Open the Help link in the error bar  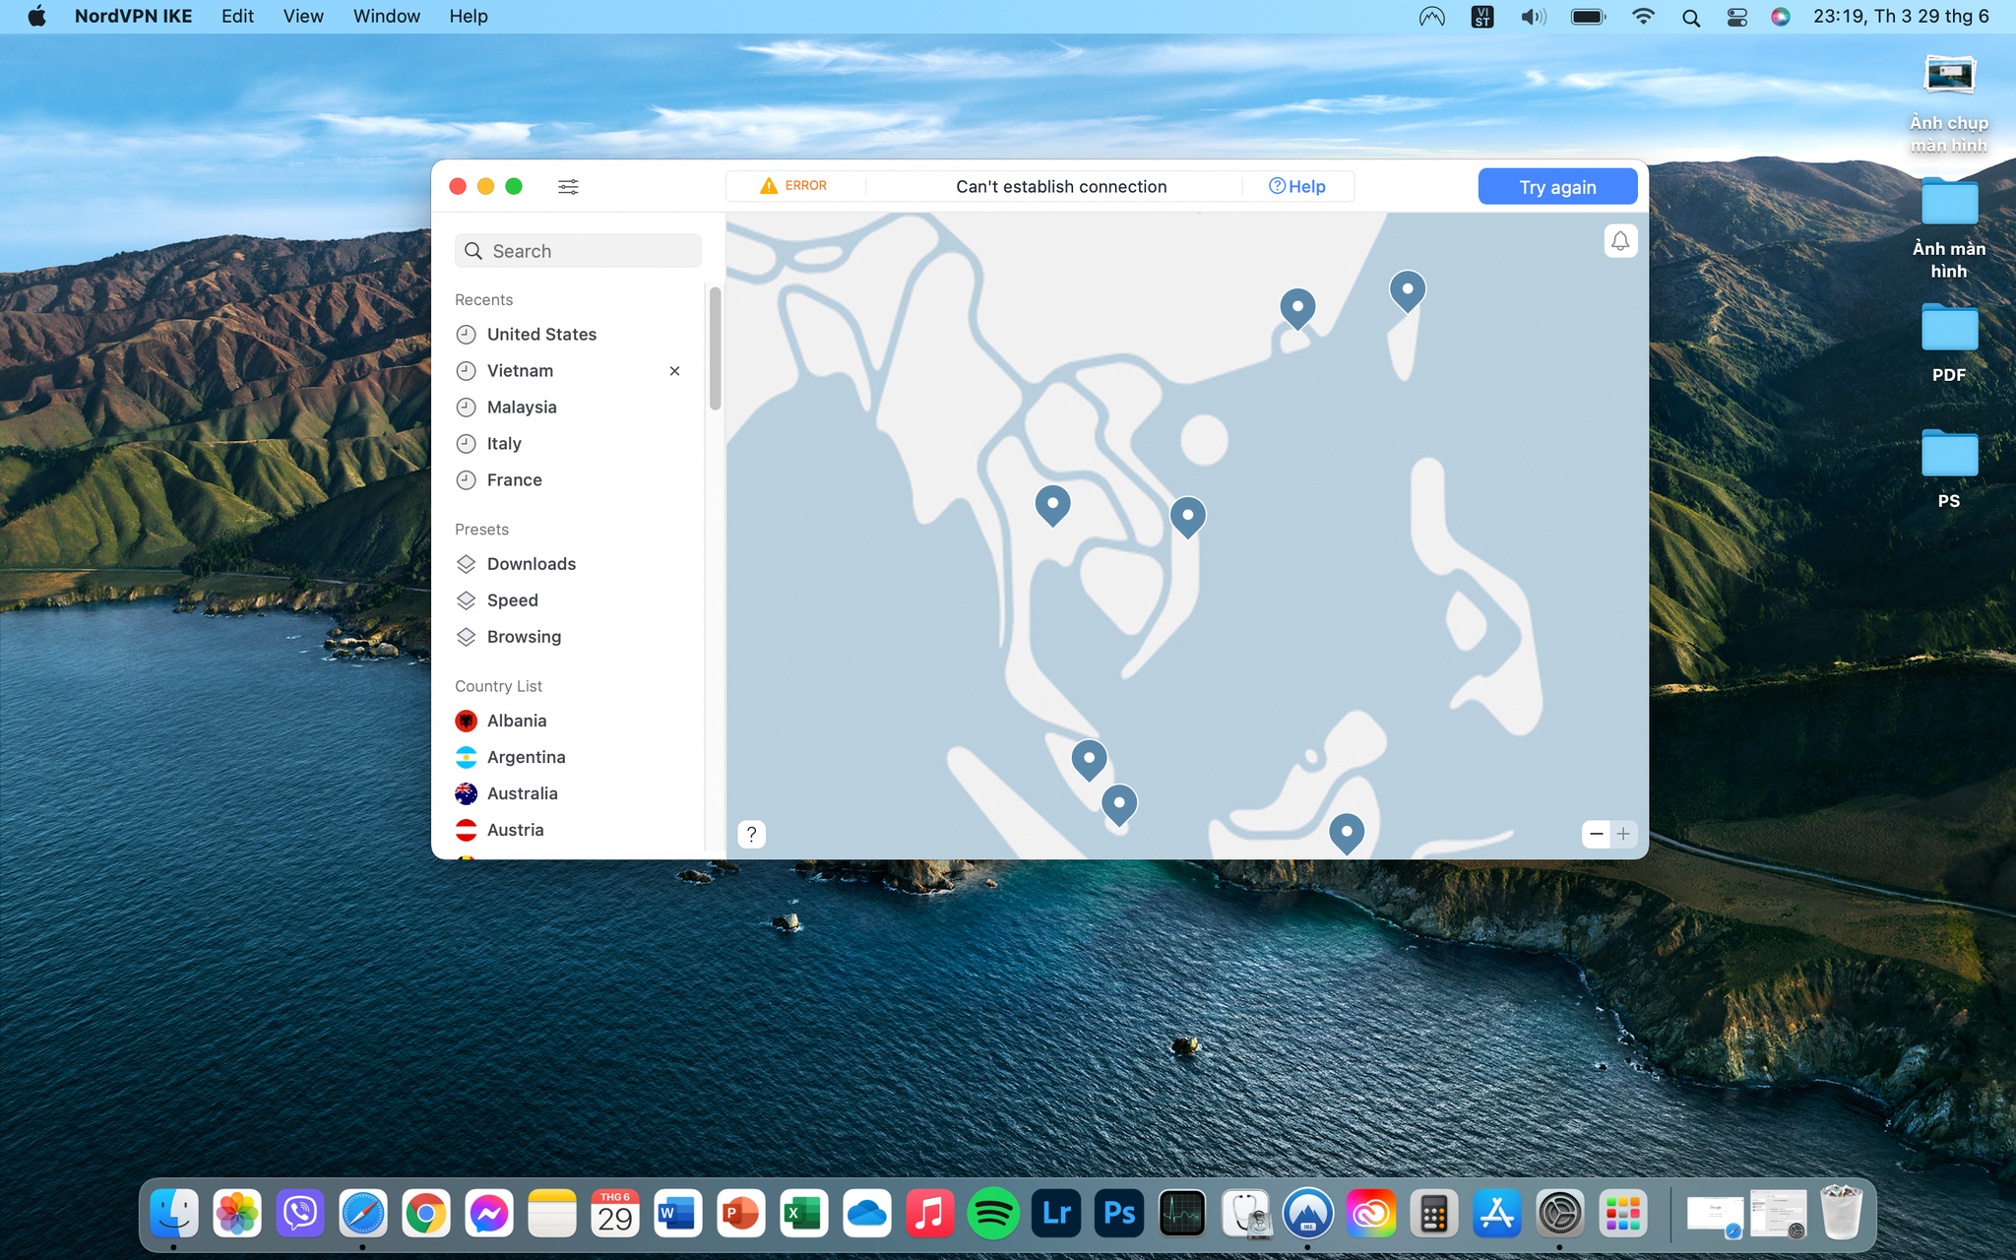point(1296,186)
